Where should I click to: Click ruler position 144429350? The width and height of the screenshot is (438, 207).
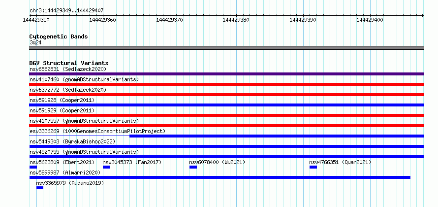click(x=36, y=20)
